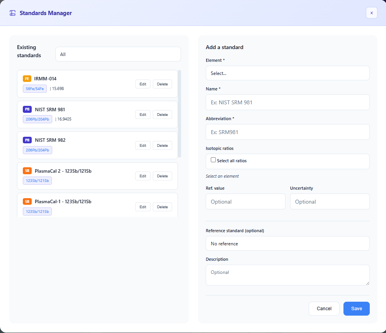Cancel adding the standard

[324, 308]
